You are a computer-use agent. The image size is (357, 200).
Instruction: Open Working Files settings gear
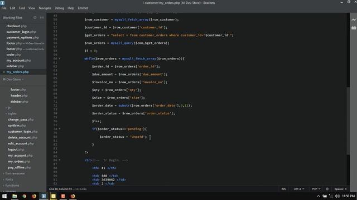click(x=35, y=17)
